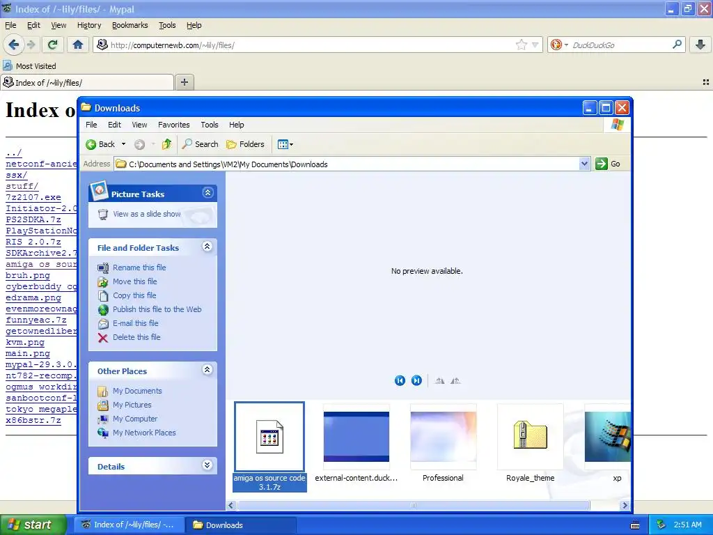Open the x86bstr.7z link
The height and width of the screenshot is (535, 713).
(x=33, y=420)
